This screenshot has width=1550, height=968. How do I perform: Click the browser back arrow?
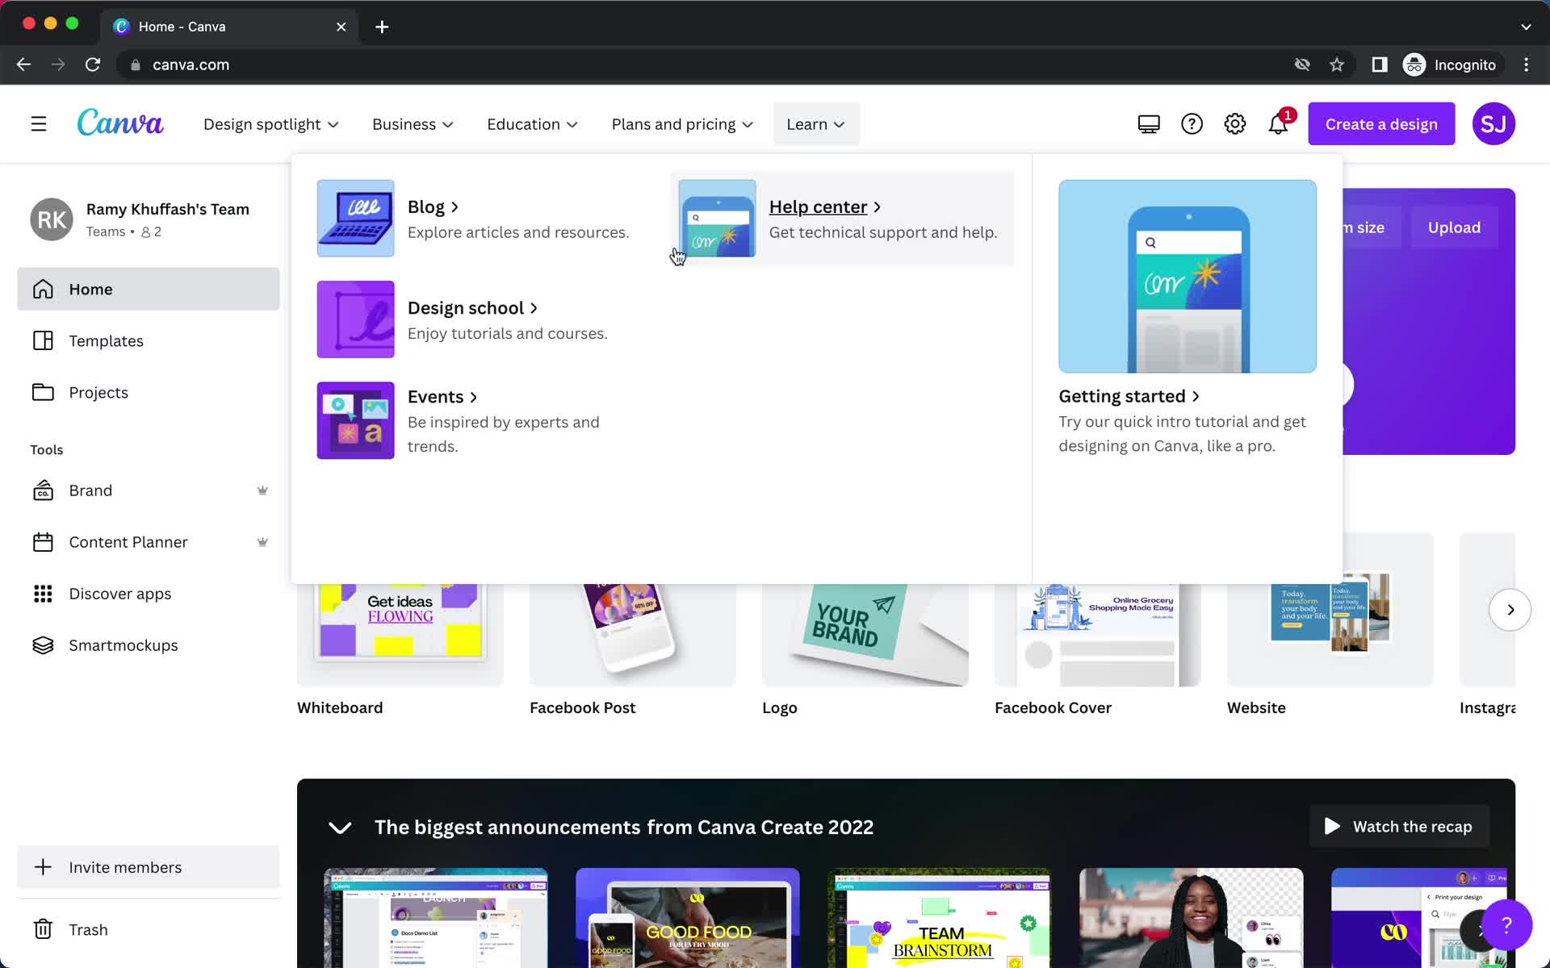(24, 65)
